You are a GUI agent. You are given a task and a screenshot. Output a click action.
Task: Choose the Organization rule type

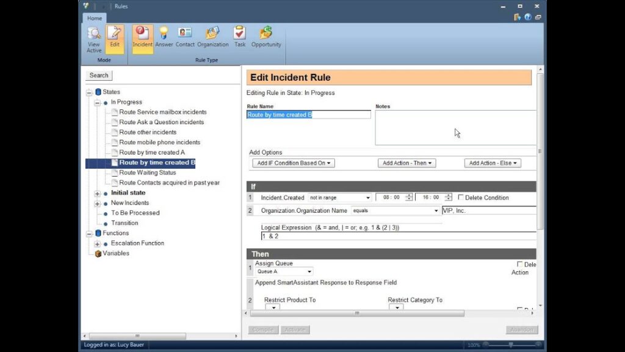pos(213,37)
